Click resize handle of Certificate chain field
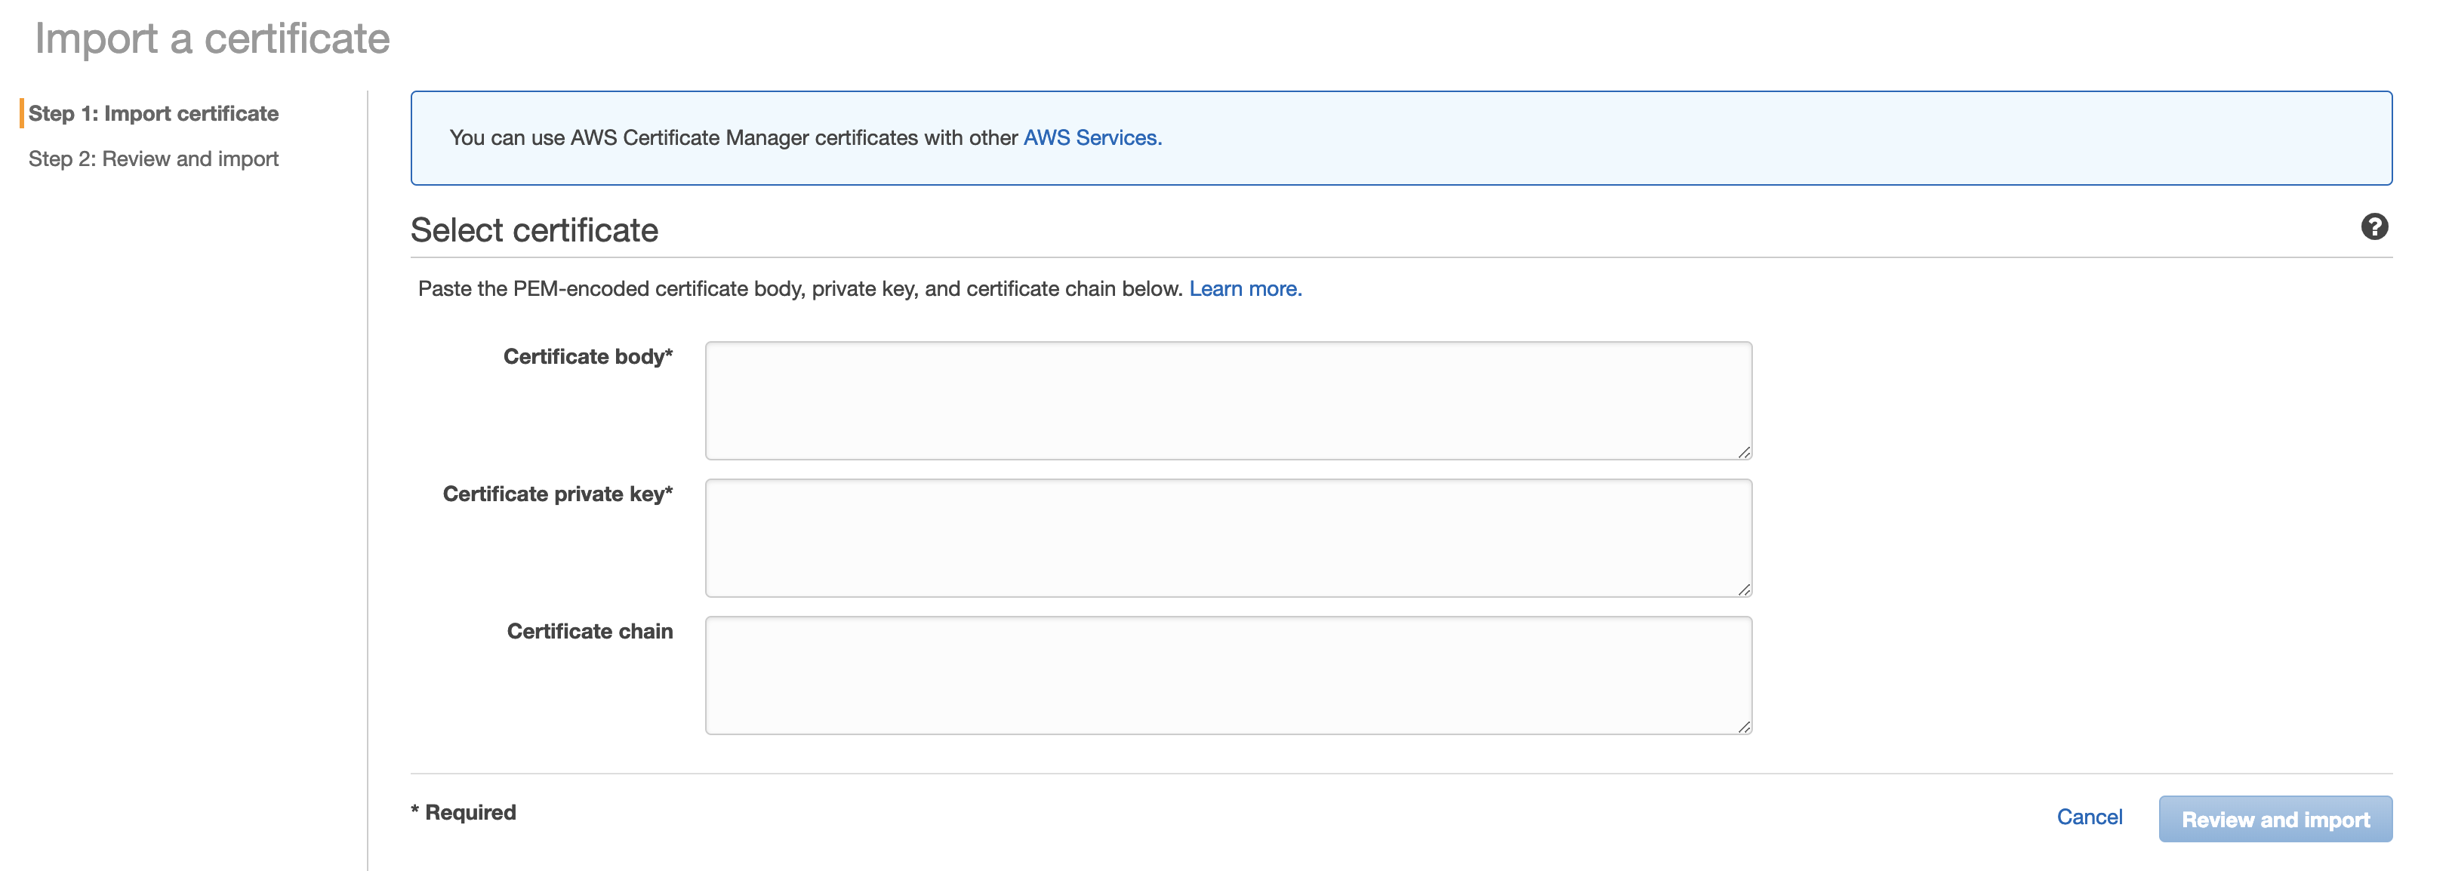2452x871 pixels. (x=1743, y=726)
